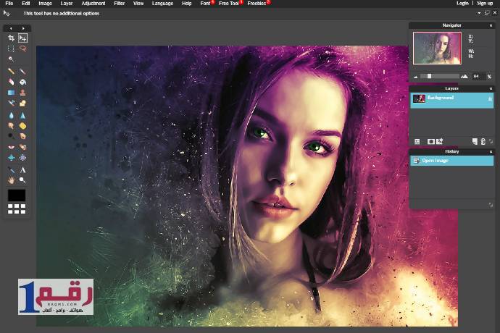Click the black foreground color swatch
This screenshot has height=333, width=500.
click(17, 195)
